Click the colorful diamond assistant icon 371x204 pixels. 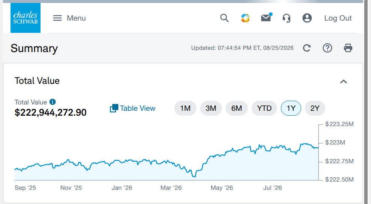click(245, 18)
